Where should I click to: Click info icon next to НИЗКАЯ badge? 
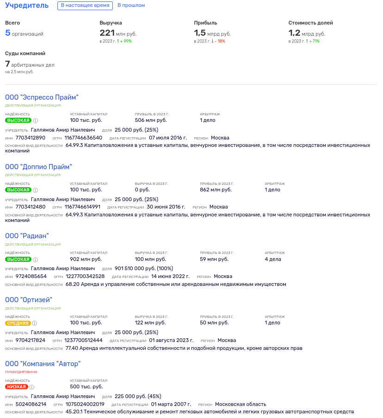[x=31, y=387]
